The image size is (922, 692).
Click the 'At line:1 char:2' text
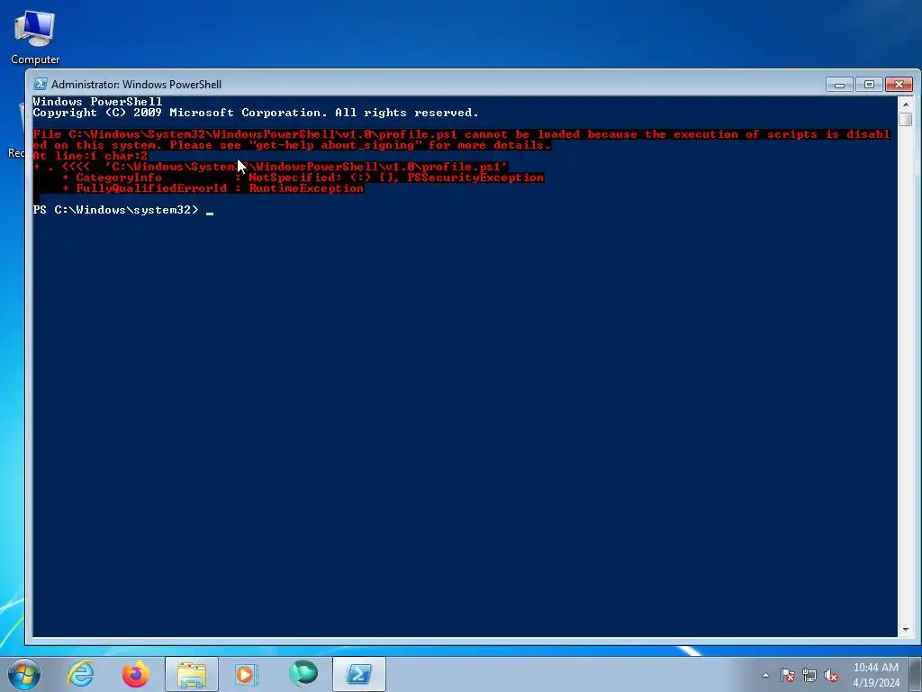(x=90, y=156)
